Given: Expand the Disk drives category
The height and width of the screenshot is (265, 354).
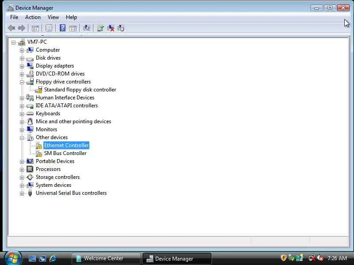Looking at the screenshot, I should coord(22,58).
